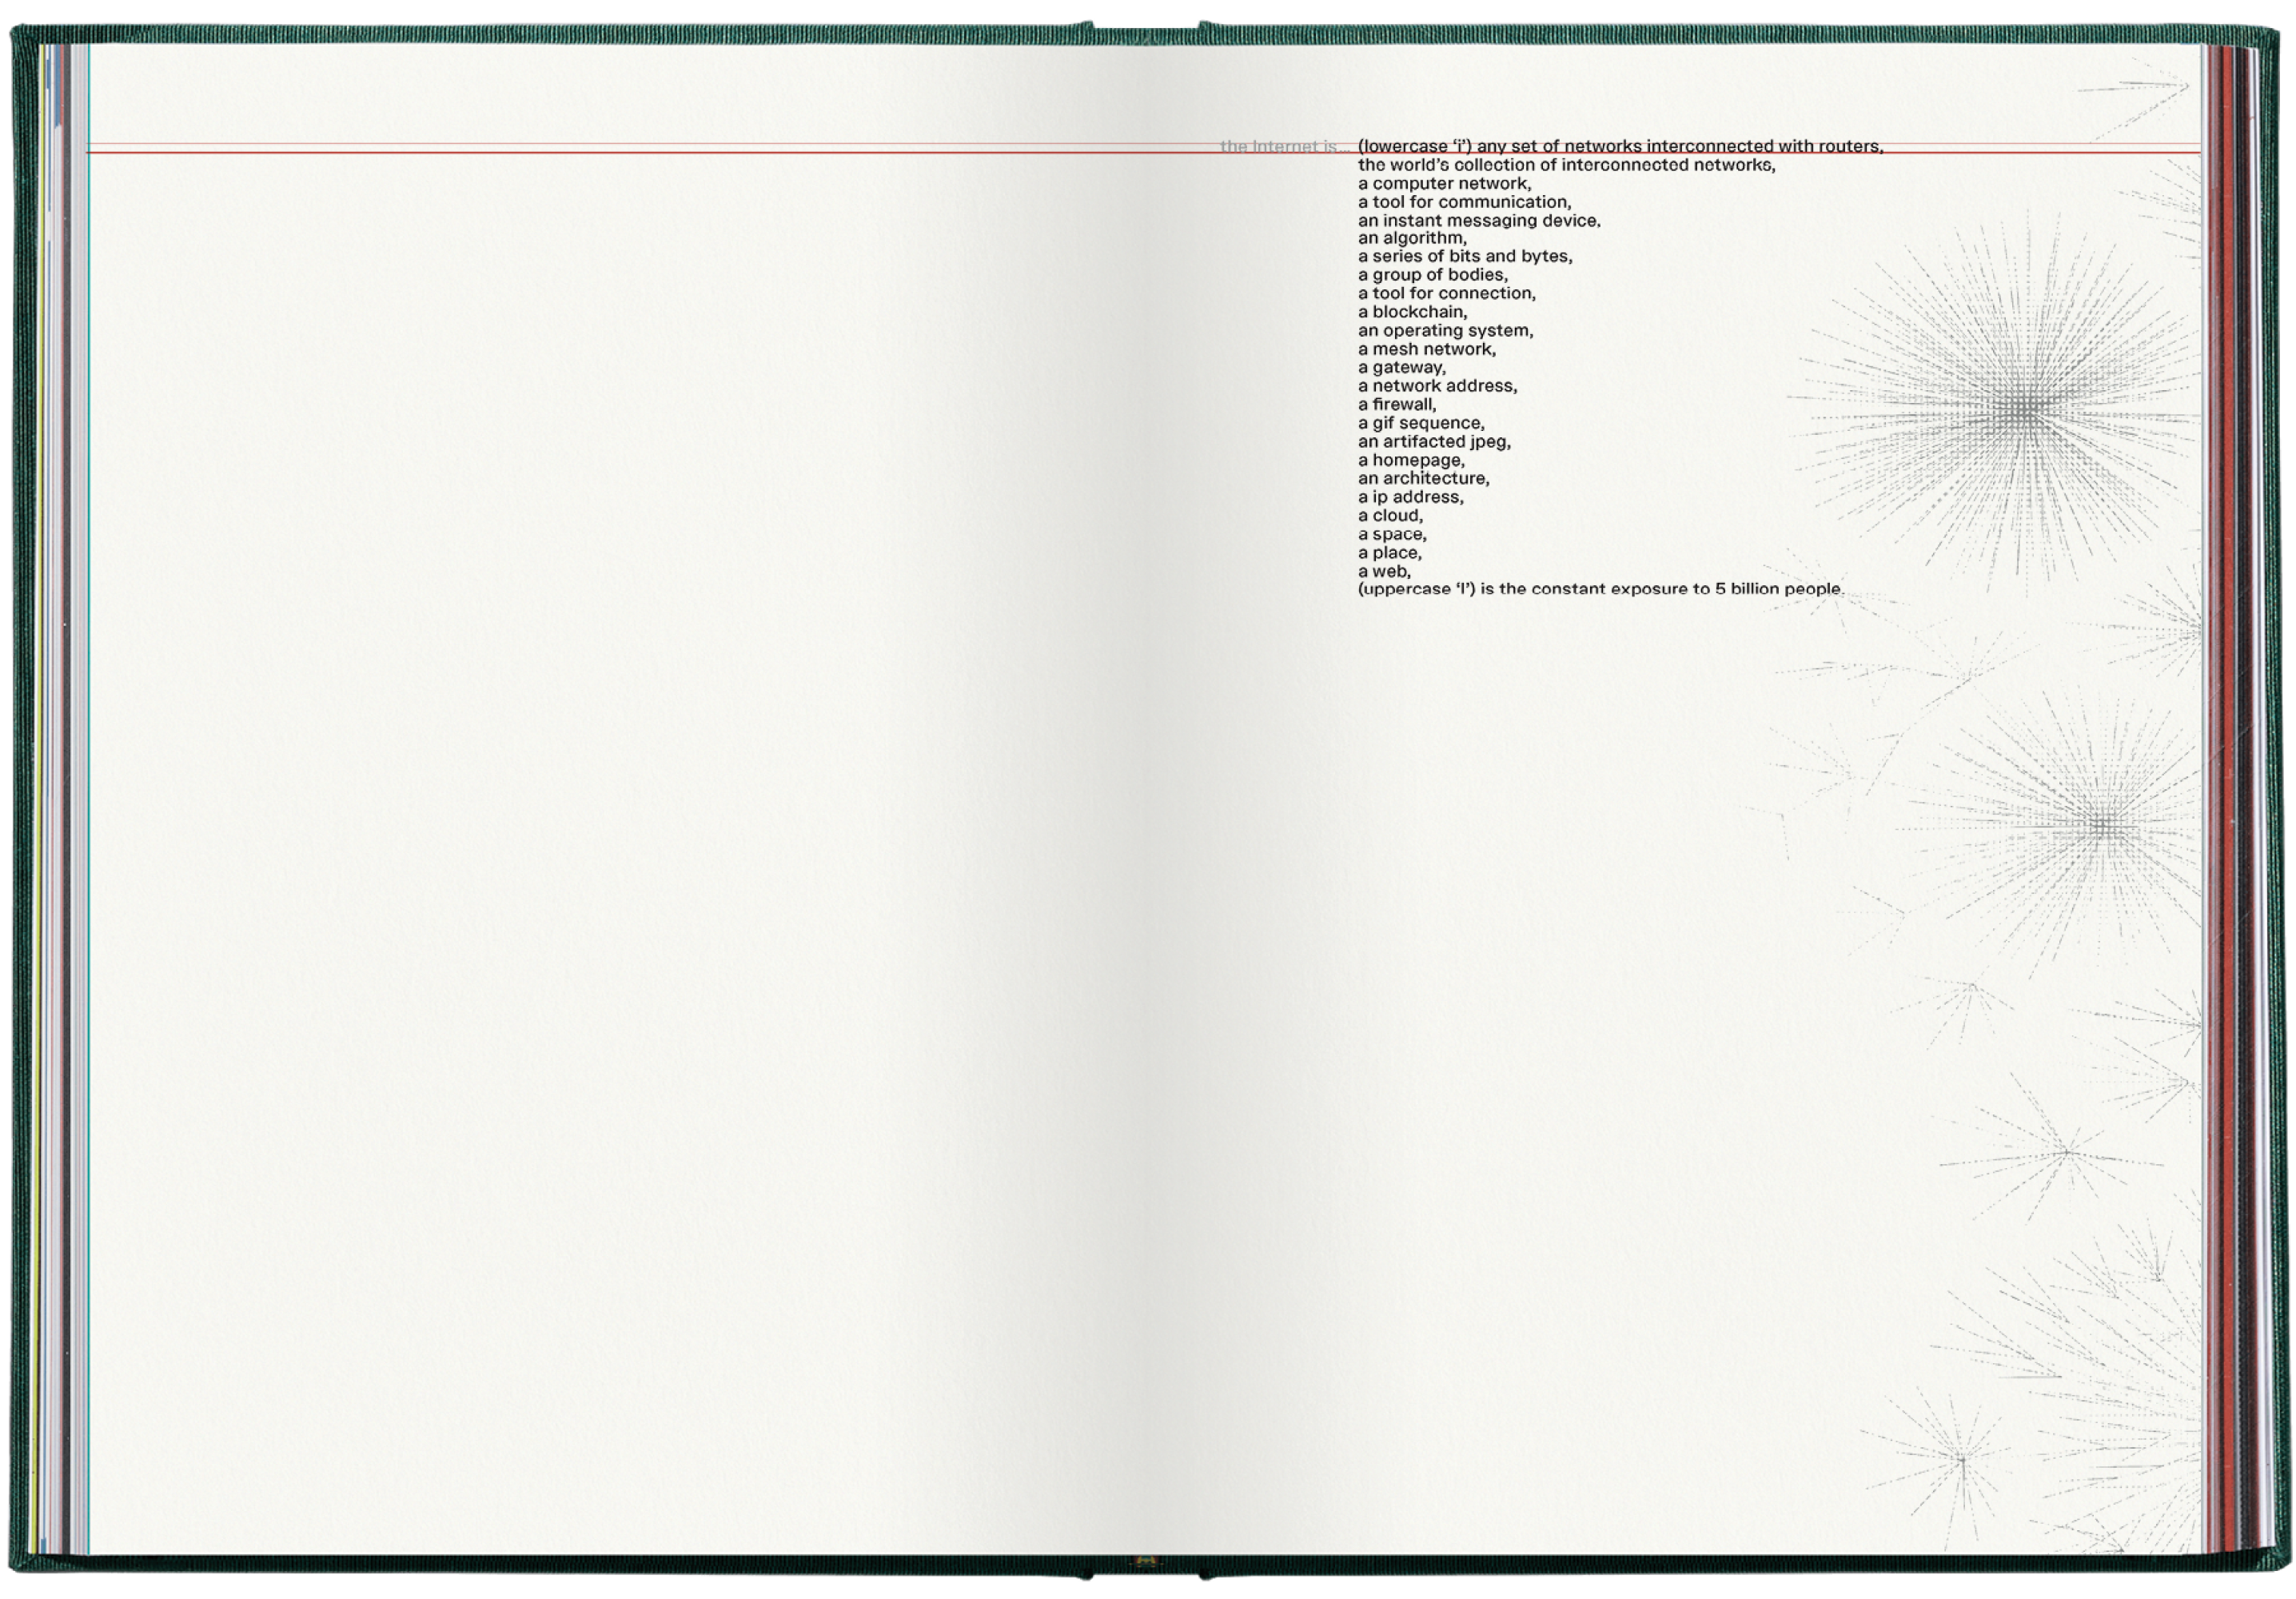Click the line 'a firewall,'

click(1397, 405)
